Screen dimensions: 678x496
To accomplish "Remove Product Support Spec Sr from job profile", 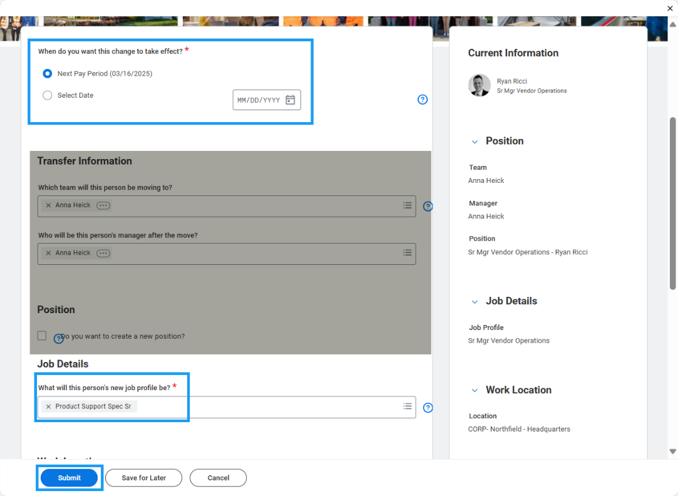I will pyautogui.click(x=48, y=406).
